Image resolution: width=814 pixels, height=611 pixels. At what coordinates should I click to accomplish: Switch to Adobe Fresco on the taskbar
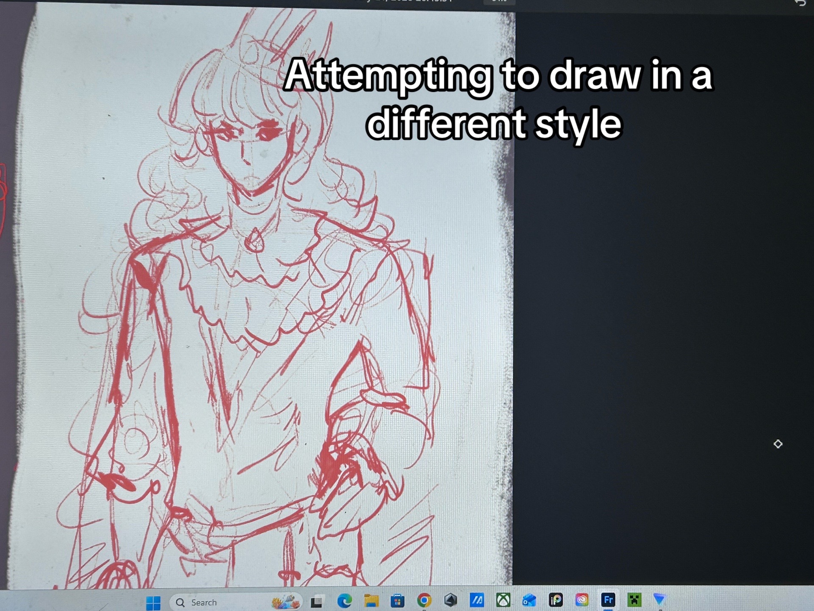point(608,600)
